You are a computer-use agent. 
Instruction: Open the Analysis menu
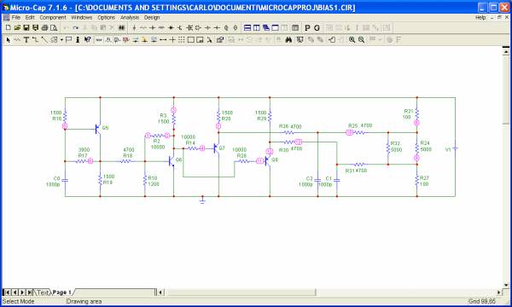coord(130,17)
